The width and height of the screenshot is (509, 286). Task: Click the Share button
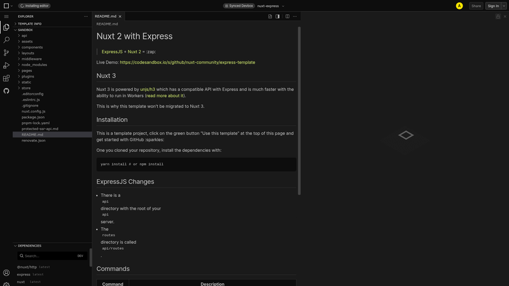click(x=476, y=6)
